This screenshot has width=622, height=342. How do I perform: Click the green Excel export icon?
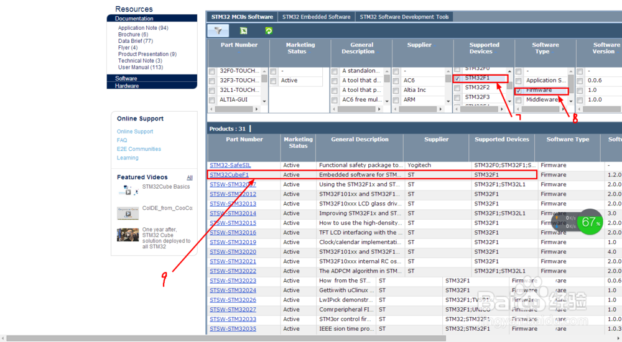coord(244,31)
